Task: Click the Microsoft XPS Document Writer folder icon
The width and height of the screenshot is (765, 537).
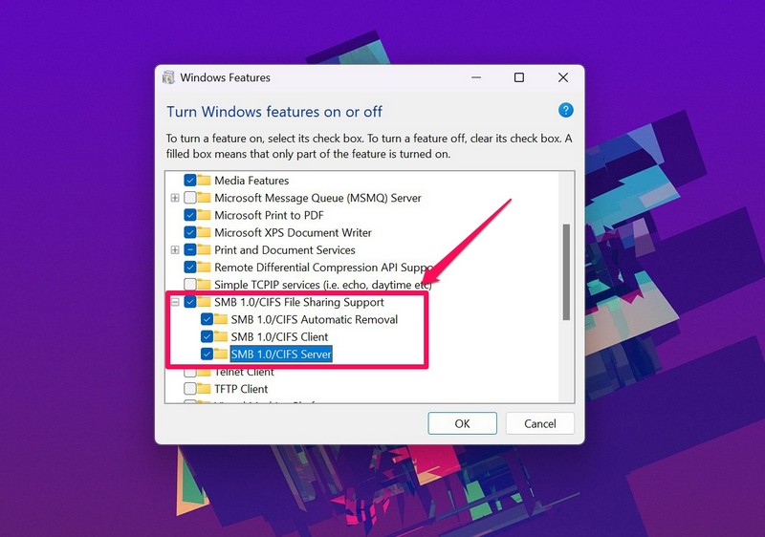Action: pos(205,232)
